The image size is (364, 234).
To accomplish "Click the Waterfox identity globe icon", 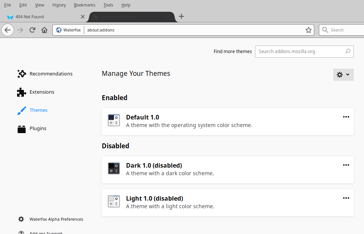I will [59, 30].
